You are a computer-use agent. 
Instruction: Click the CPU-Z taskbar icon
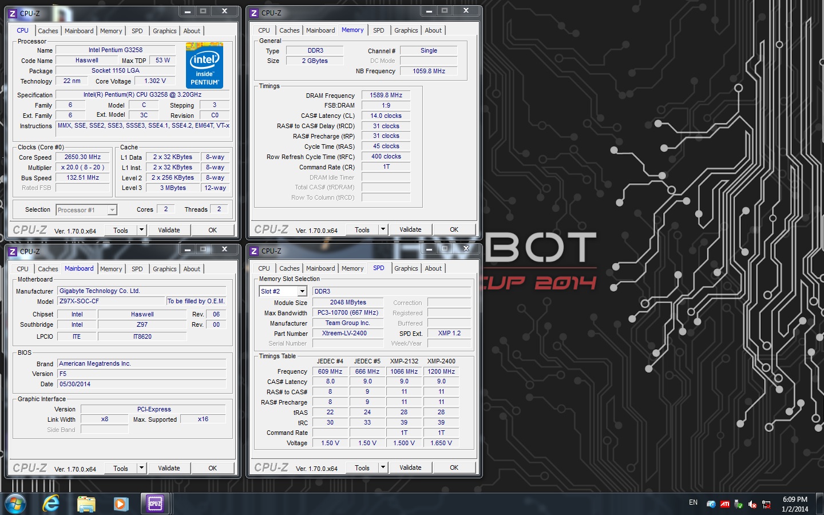coord(155,504)
